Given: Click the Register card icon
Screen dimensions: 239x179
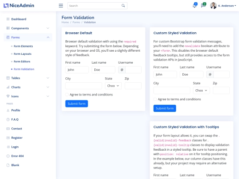Looking at the screenshot, I should 8,137.
